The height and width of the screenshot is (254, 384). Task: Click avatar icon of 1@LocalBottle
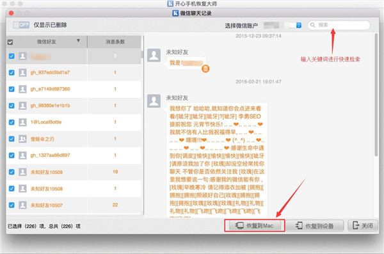coord(22,122)
